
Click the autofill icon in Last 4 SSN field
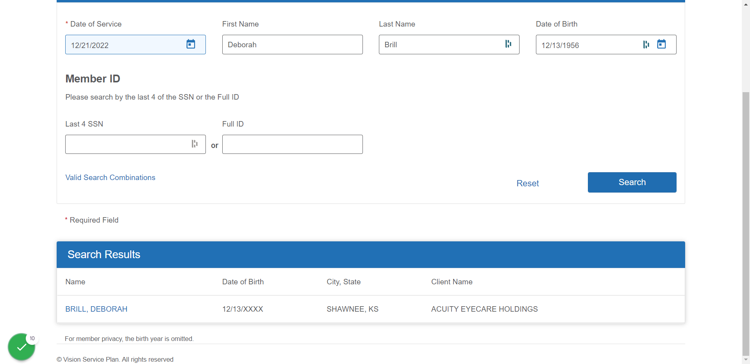click(195, 144)
